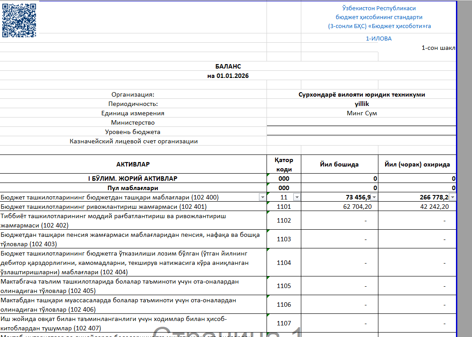Viewport: 472px width, 337px height.
Task: Select the 'Тиббиёт ташкилотларининг' (102 402) row label
Action: coord(133,220)
